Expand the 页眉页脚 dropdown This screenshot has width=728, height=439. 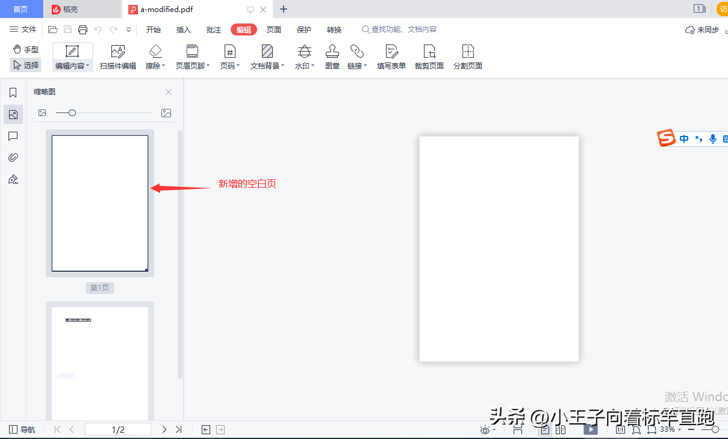tap(208, 66)
